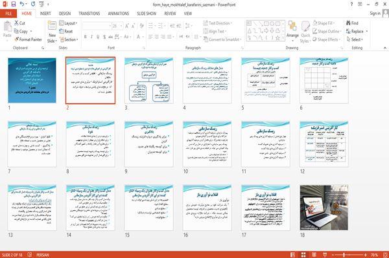Screen dimensions: 389x258
Task: Open the Font dialog launcher
Action: coord(144,48)
